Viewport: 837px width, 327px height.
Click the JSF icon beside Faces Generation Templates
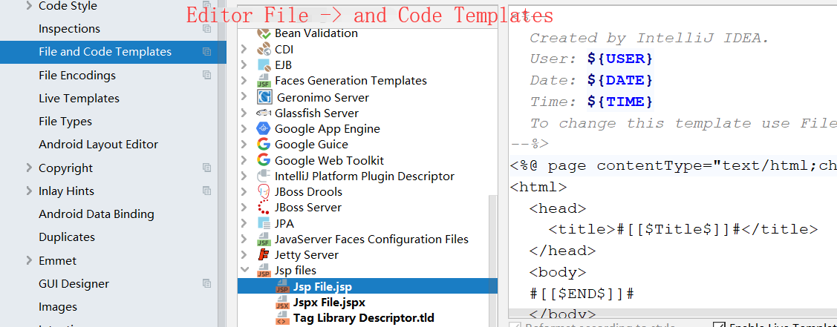pyautogui.click(x=264, y=81)
